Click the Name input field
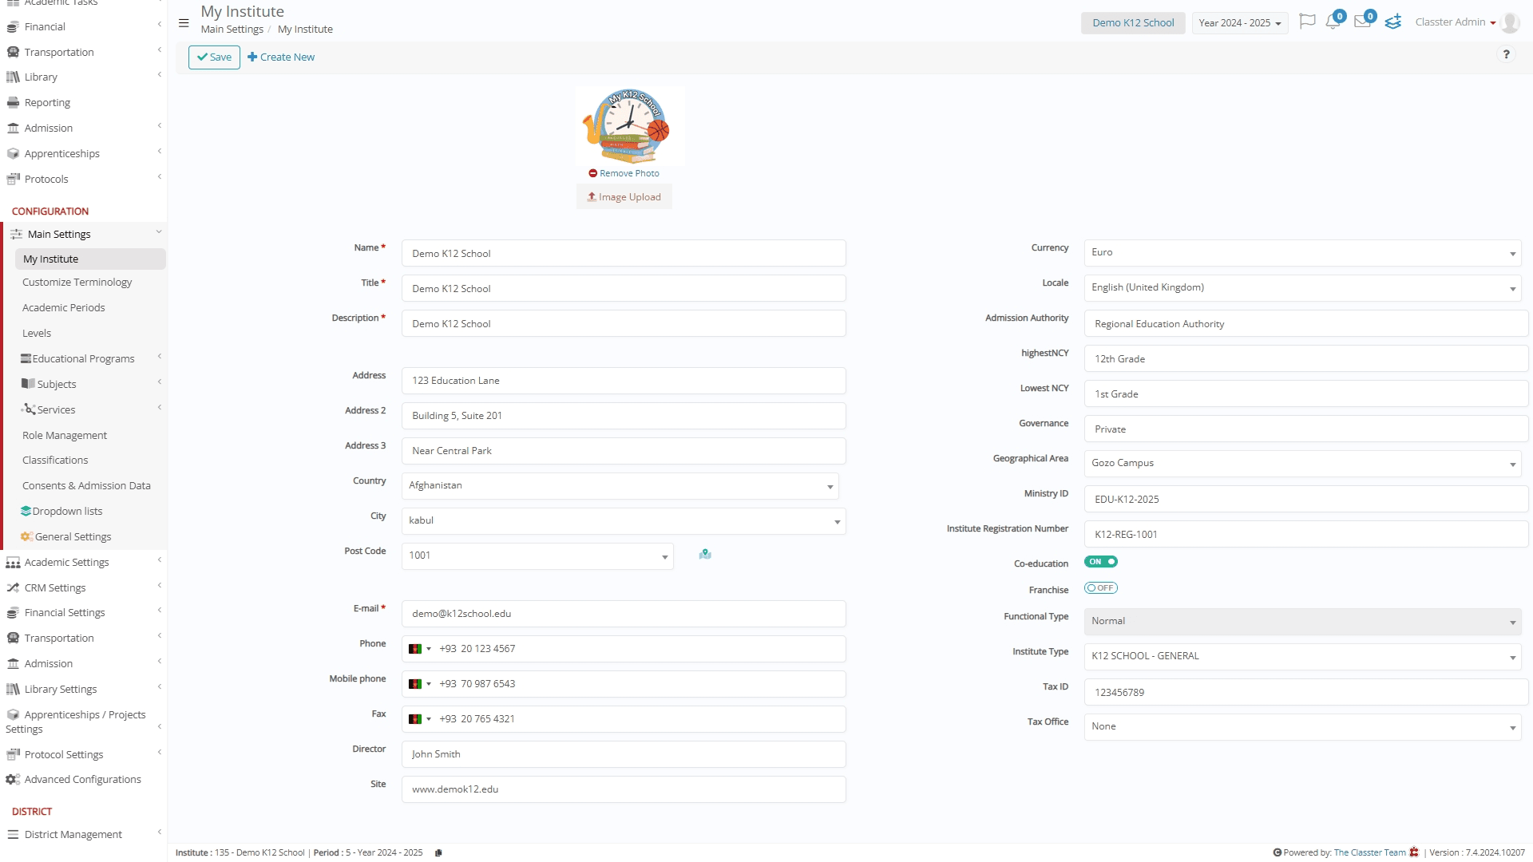 tap(624, 254)
